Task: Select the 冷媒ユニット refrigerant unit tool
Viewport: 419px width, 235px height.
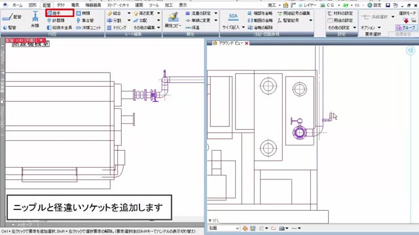Action: pos(89,27)
